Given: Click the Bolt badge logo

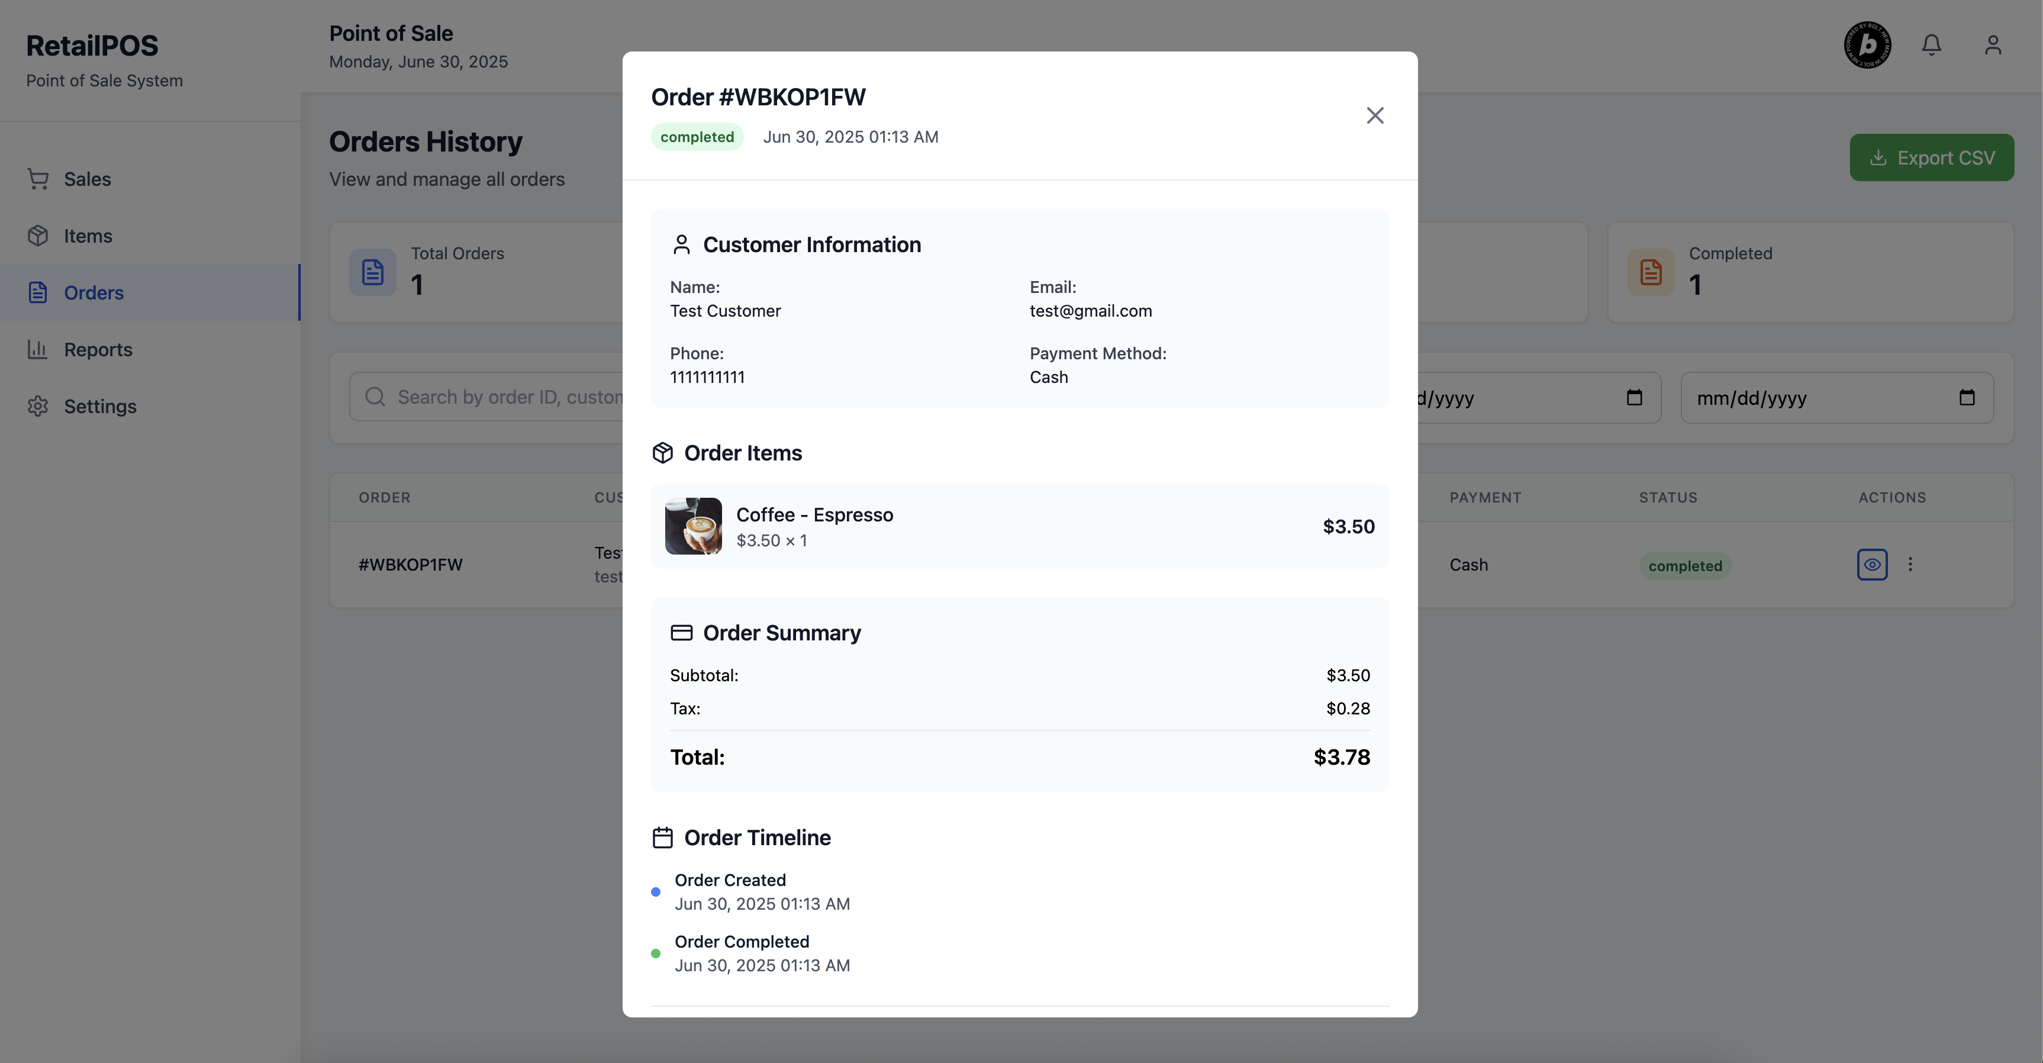Looking at the screenshot, I should tap(1867, 45).
